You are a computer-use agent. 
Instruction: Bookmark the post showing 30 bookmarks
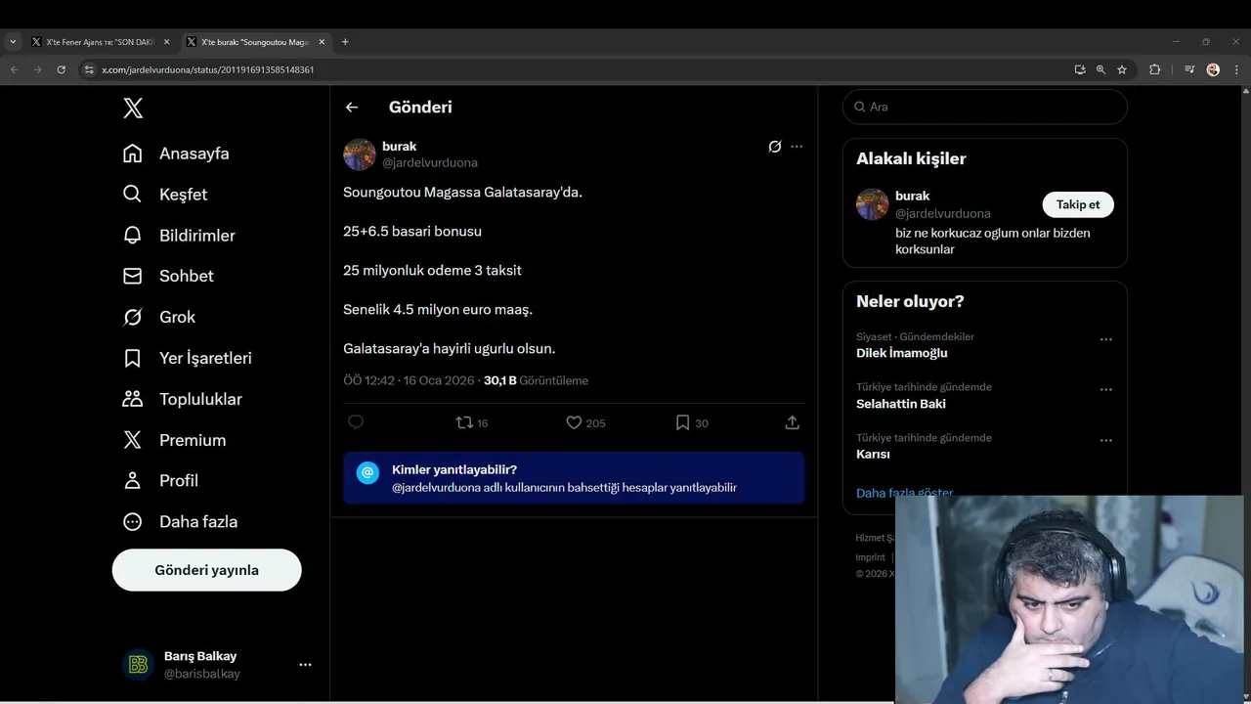point(692,422)
